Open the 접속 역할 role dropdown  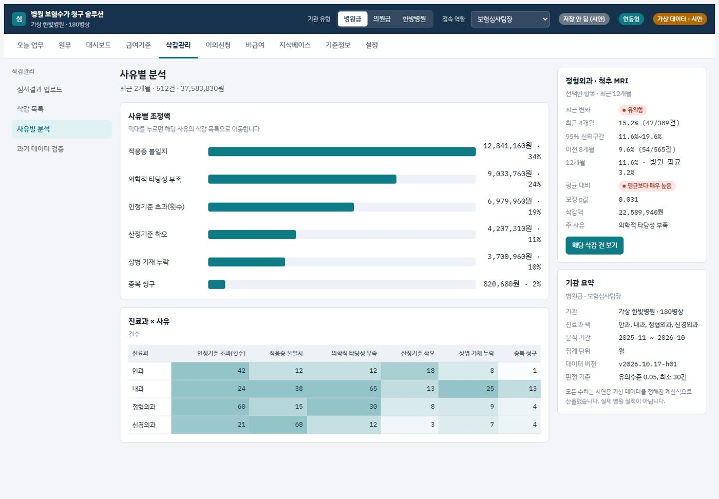tap(510, 19)
